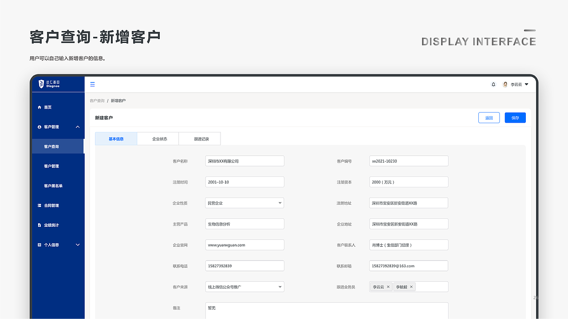Collapse the 客户管理 menu chevron
This screenshot has height=319, width=568.
(x=78, y=127)
